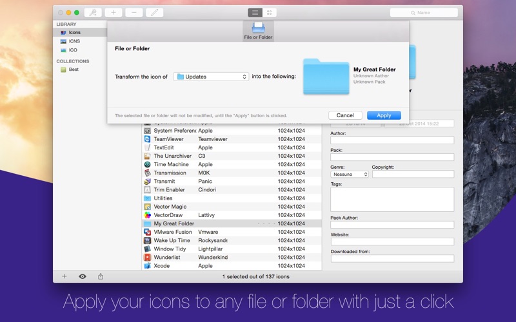Click the bottom-bar plus add button

click(64, 276)
